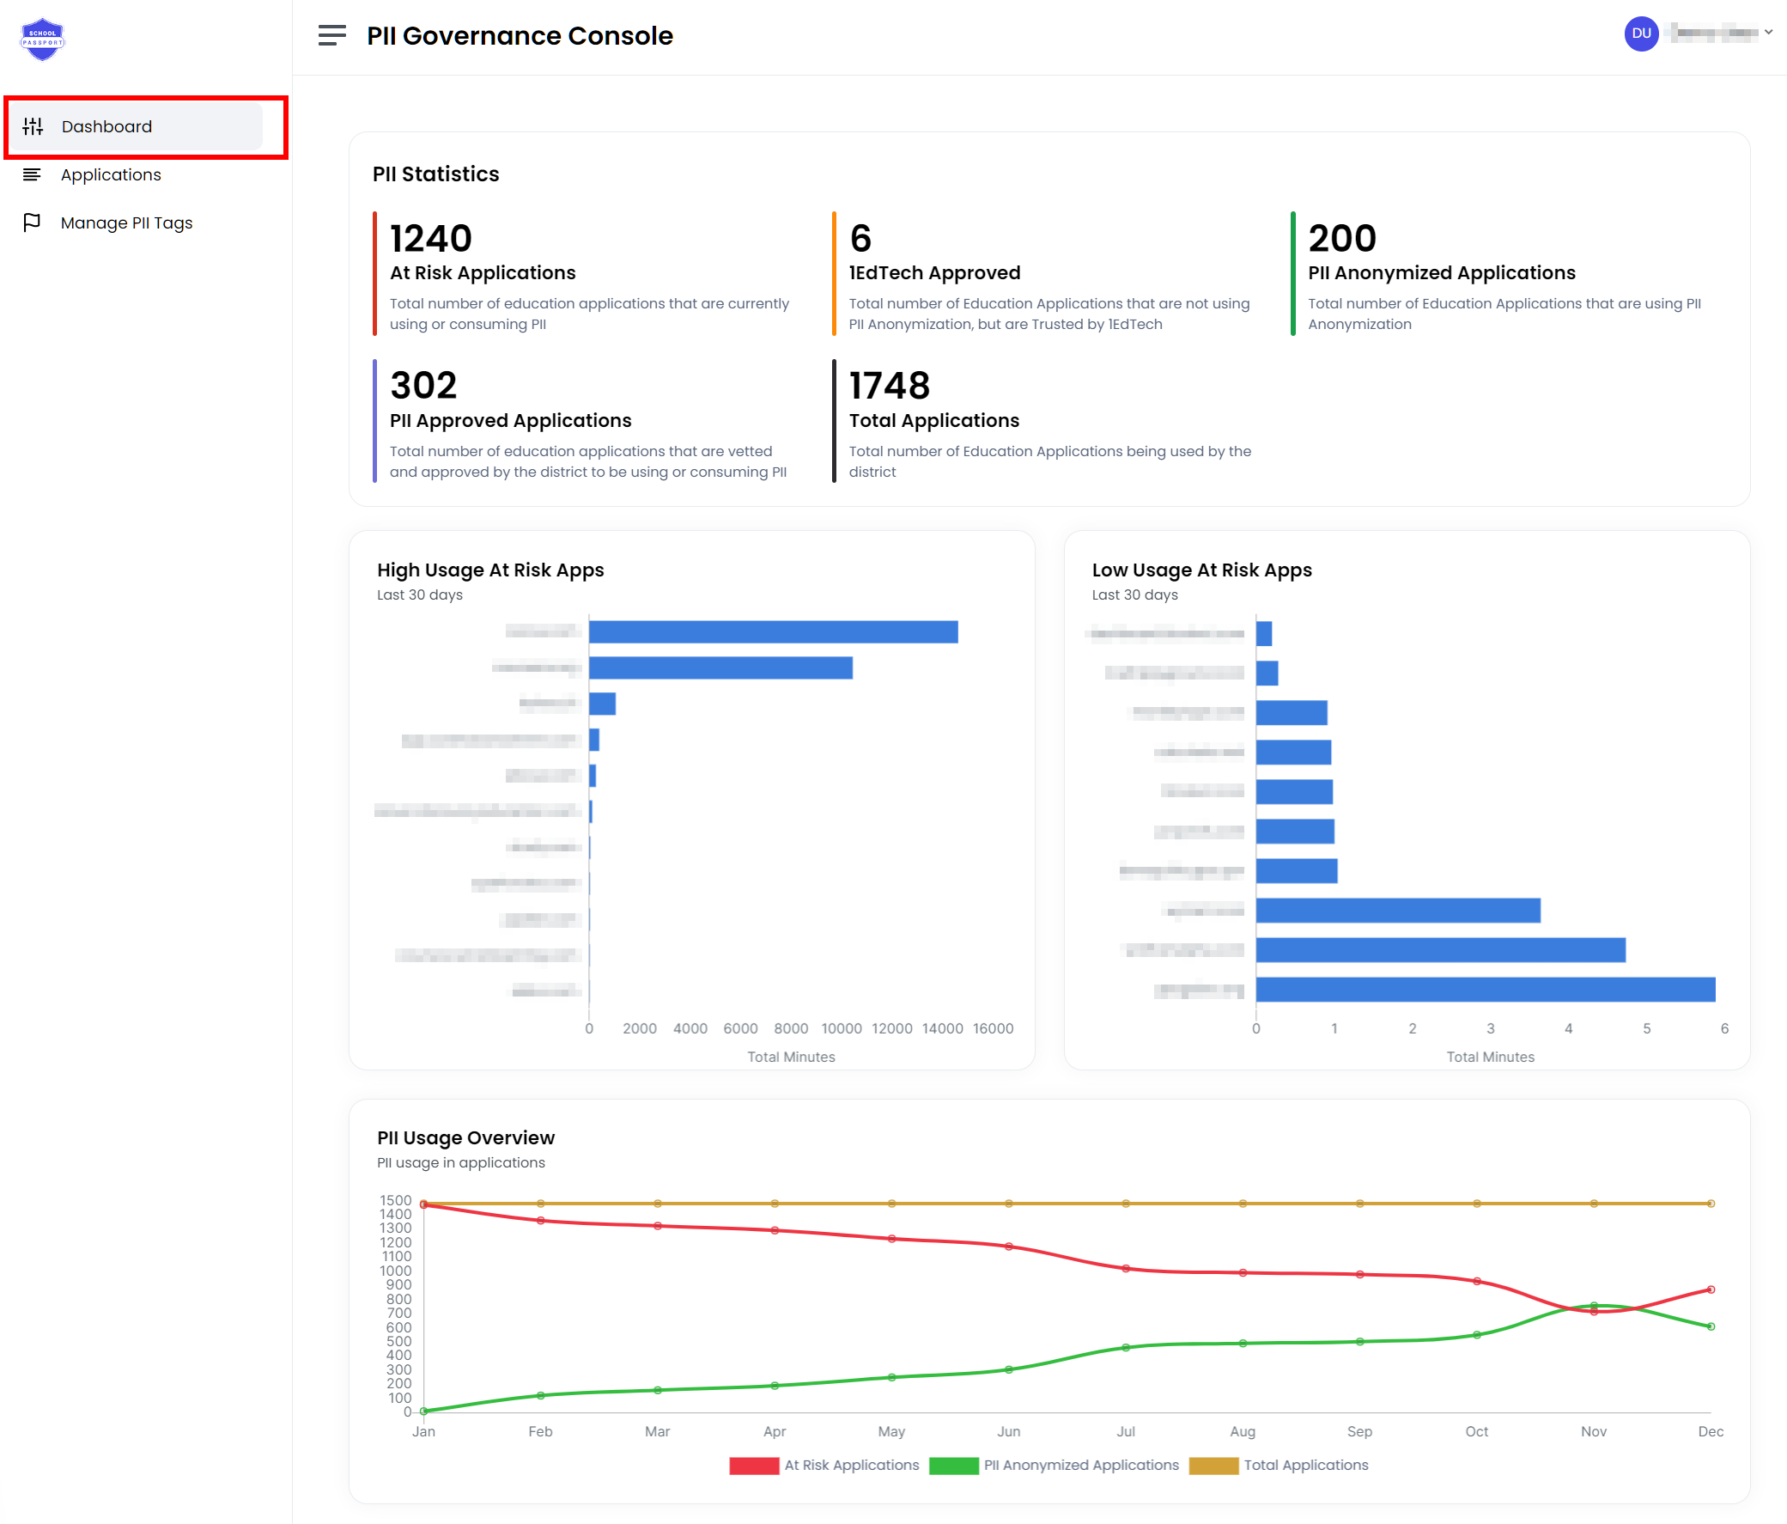Screen dimensions: 1787x1524
Task: Open Manage PII Tags page
Action: point(126,223)
